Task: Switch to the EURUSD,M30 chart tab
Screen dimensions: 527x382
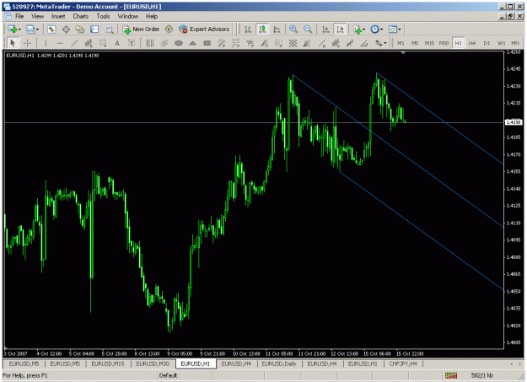Action: [153, 363]
